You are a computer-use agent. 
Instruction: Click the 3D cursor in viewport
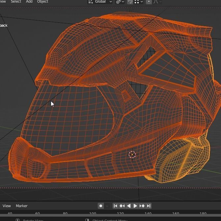(132, 154)
